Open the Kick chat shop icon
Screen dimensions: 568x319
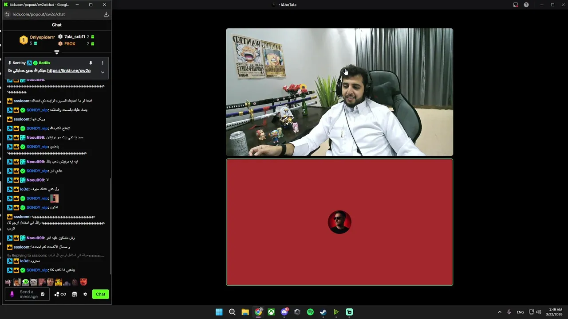point(75,294)
